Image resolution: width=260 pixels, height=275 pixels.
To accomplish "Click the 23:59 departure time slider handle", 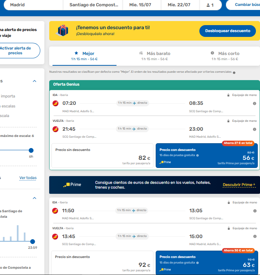I will pos(33,242).
